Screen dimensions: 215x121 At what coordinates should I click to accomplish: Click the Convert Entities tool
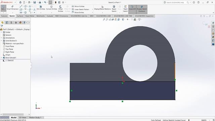click(51, 8)
